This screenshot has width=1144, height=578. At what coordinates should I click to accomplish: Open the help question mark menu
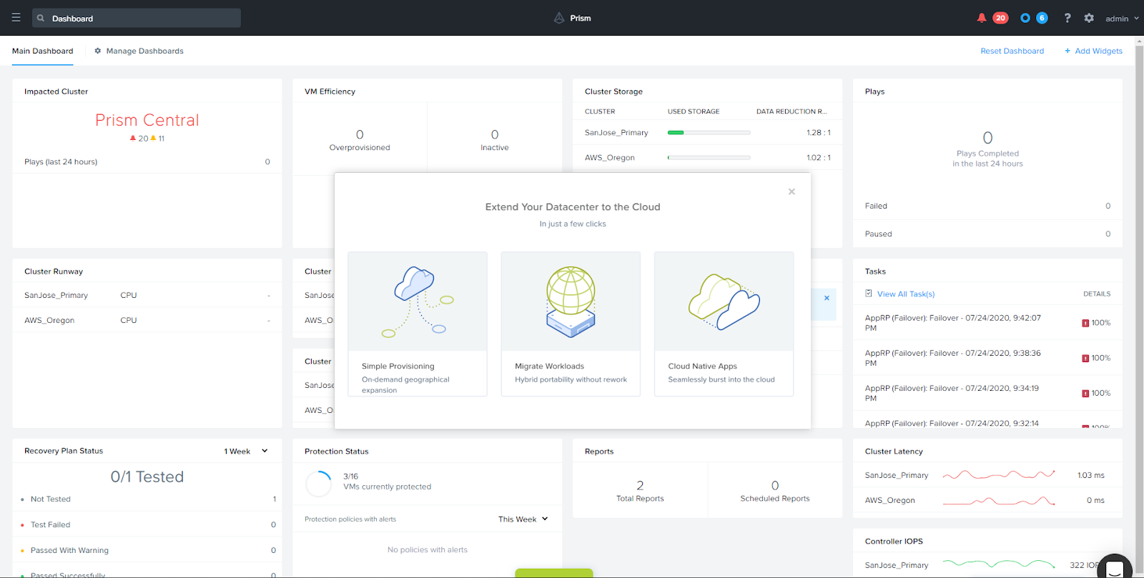click(x=1067, y=18)
